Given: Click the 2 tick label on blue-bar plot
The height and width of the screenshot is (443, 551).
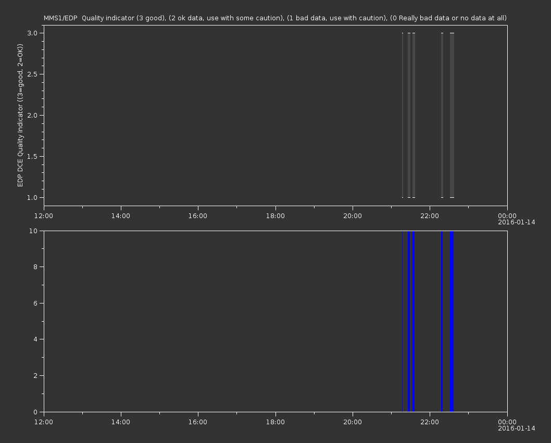Looking at the screenshot, I should [35, 375].
